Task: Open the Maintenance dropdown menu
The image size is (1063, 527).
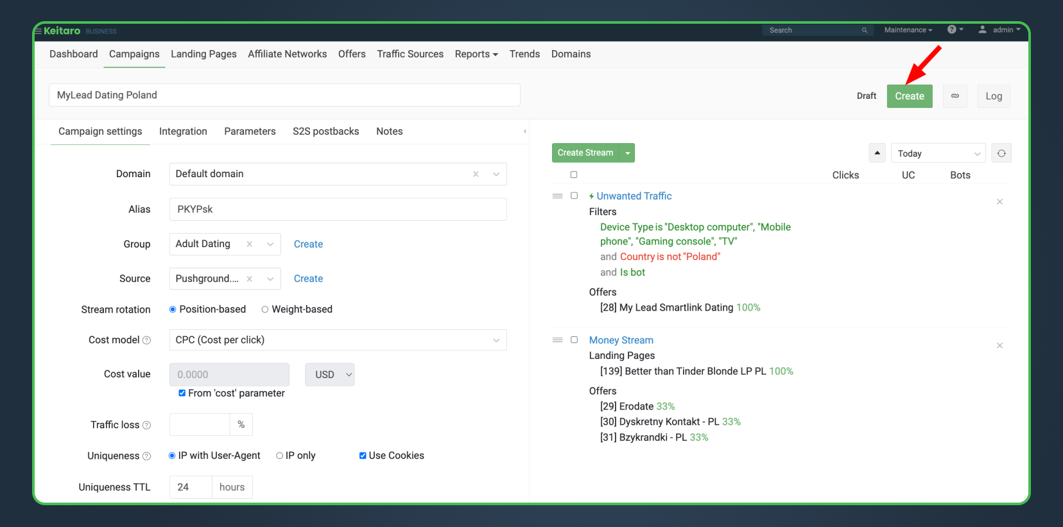Action: 908,30
